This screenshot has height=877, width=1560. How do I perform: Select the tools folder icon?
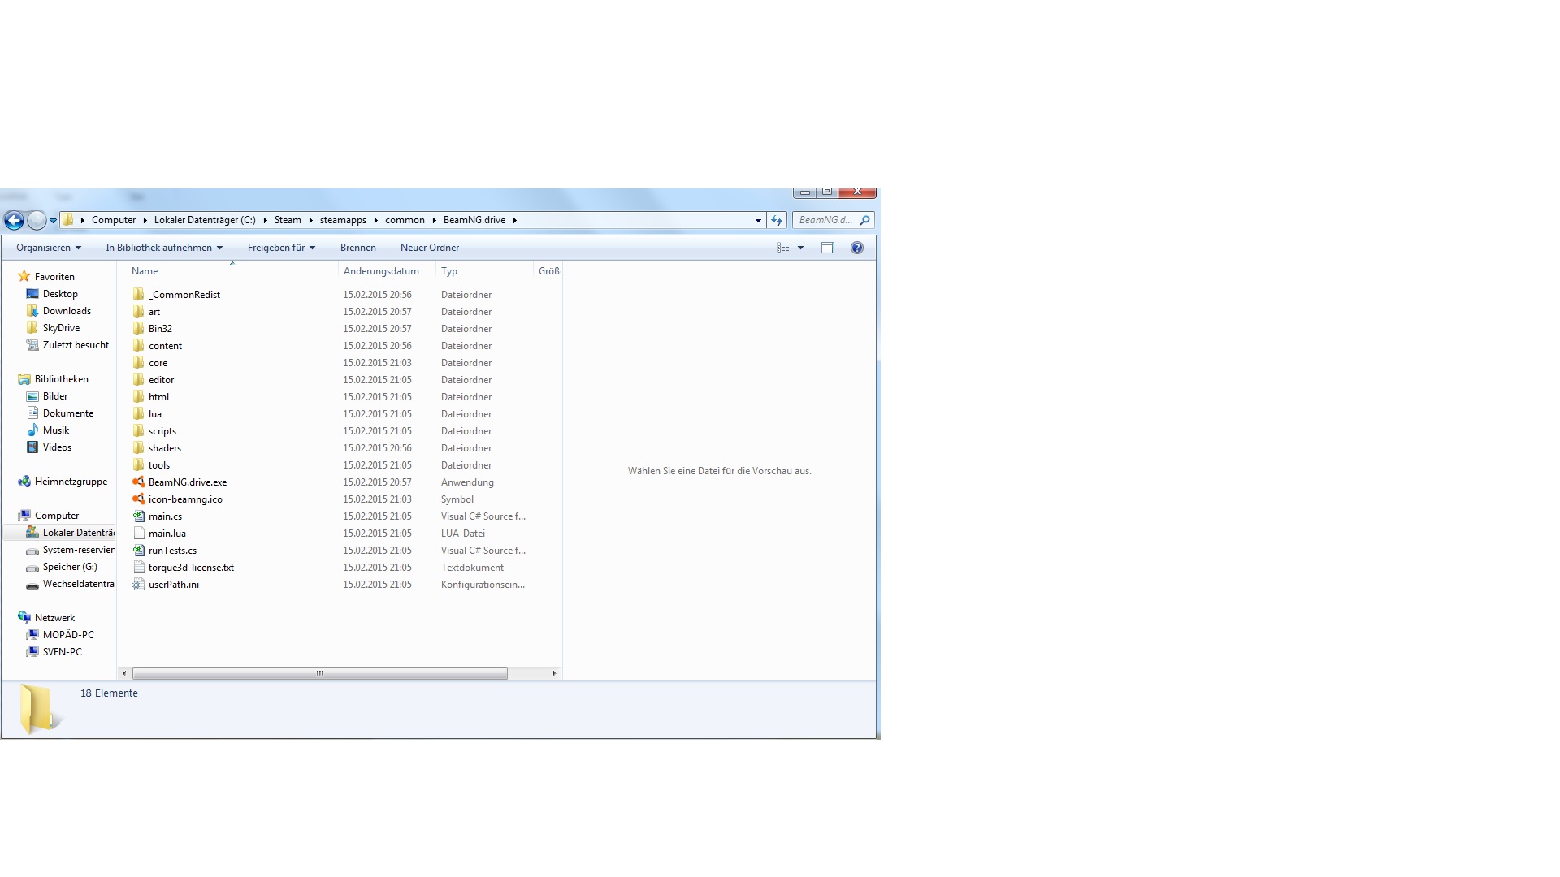pos(138,464)
